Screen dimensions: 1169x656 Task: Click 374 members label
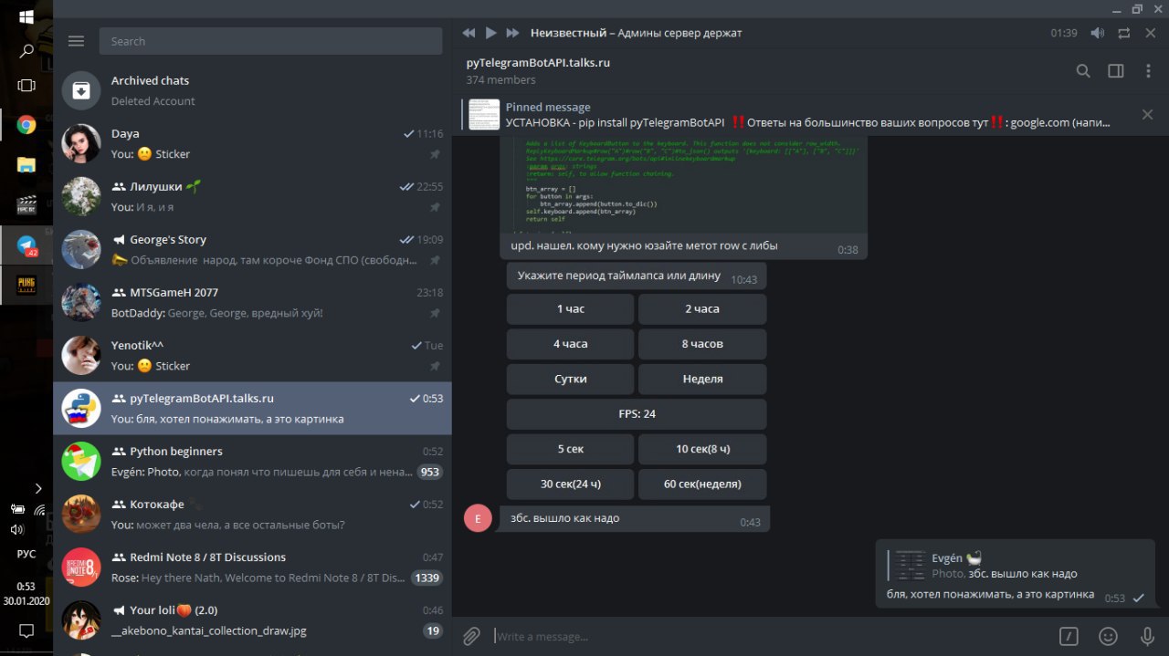tap(500, 79)
